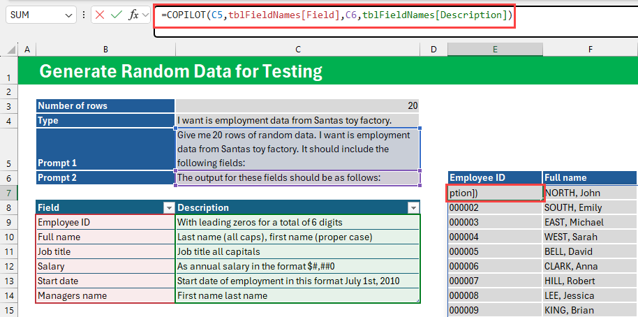The width and height of the screenshot is (638, 317).
Task: Click the 'NORTH, John' name cell
Action: point(590,193)
